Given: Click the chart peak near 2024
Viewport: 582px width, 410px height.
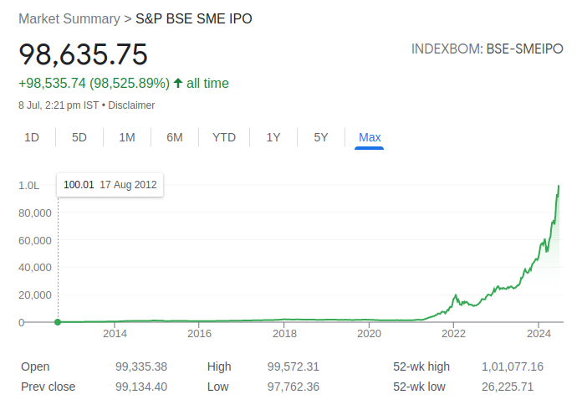Looking at the screenshot, I should (x=559, y=187).
